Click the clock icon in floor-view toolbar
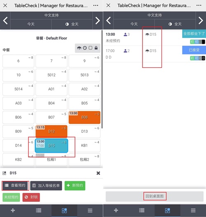Image resolution: width=206 pixels, height=217 pixels. pyautogui.click(x=85, y=48)
